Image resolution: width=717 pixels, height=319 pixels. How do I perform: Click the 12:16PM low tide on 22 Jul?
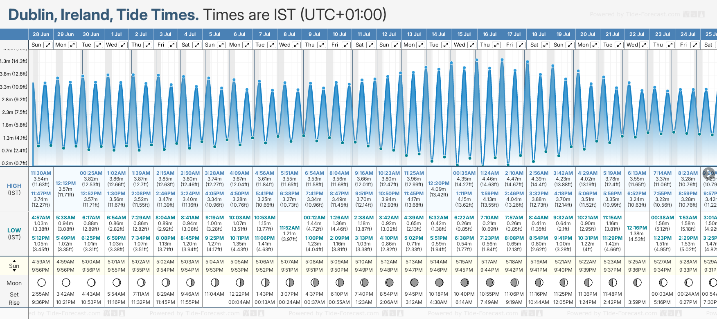pyautogui.click(x=637, y=228)
